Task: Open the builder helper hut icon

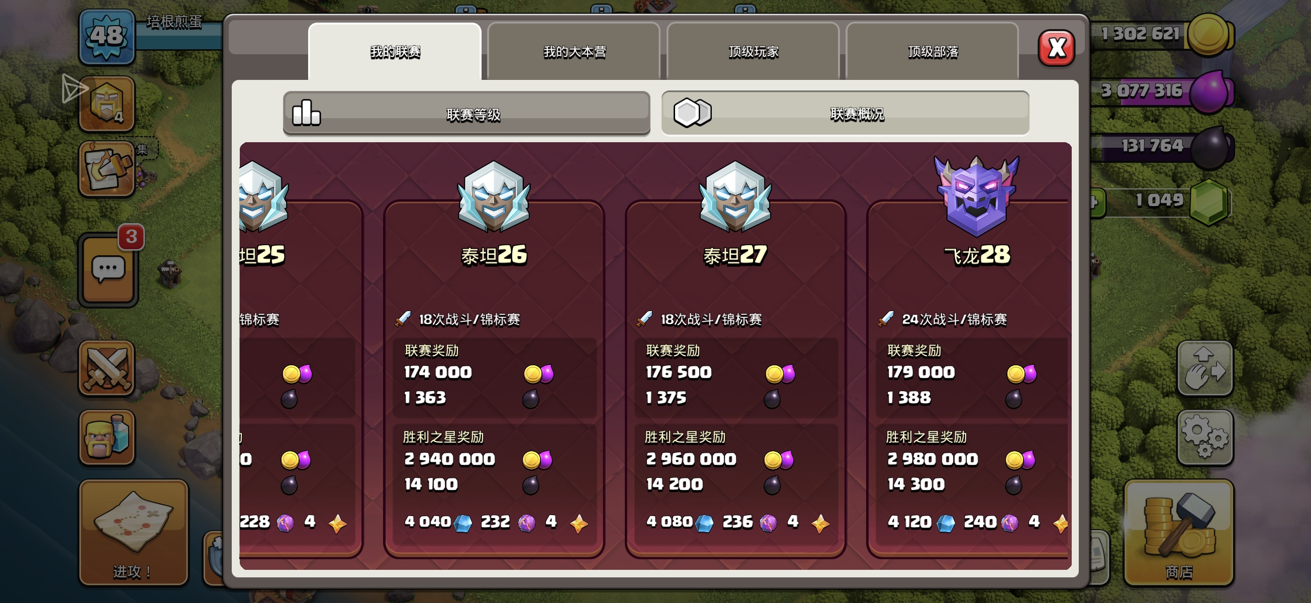Action: [x=107, y=104]
